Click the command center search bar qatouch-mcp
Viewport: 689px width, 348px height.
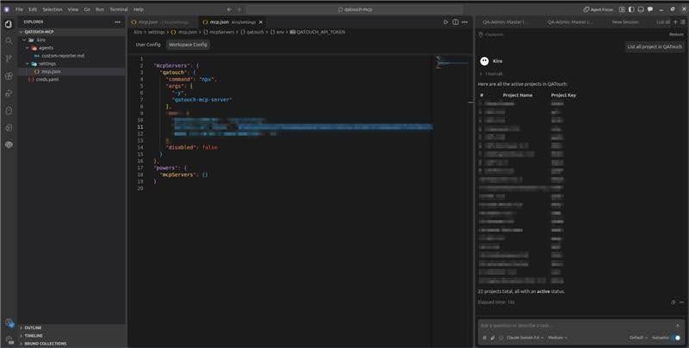pyautogui.click(x=355, y=9)
